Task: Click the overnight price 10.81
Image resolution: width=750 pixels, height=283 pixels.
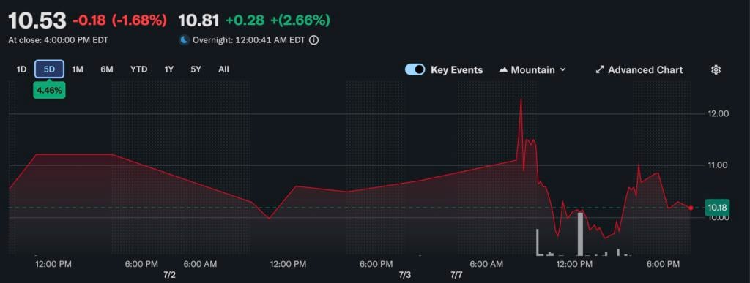Action: pyautogui.click(x=198, y=20)
